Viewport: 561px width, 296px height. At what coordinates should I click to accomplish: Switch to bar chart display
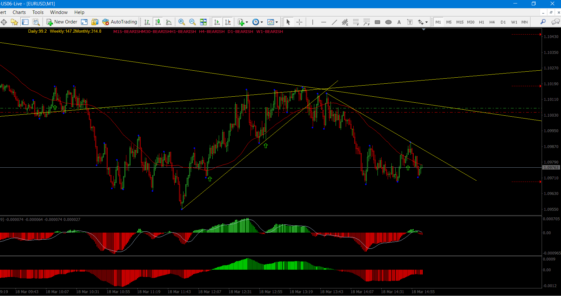tap(147, 22)
